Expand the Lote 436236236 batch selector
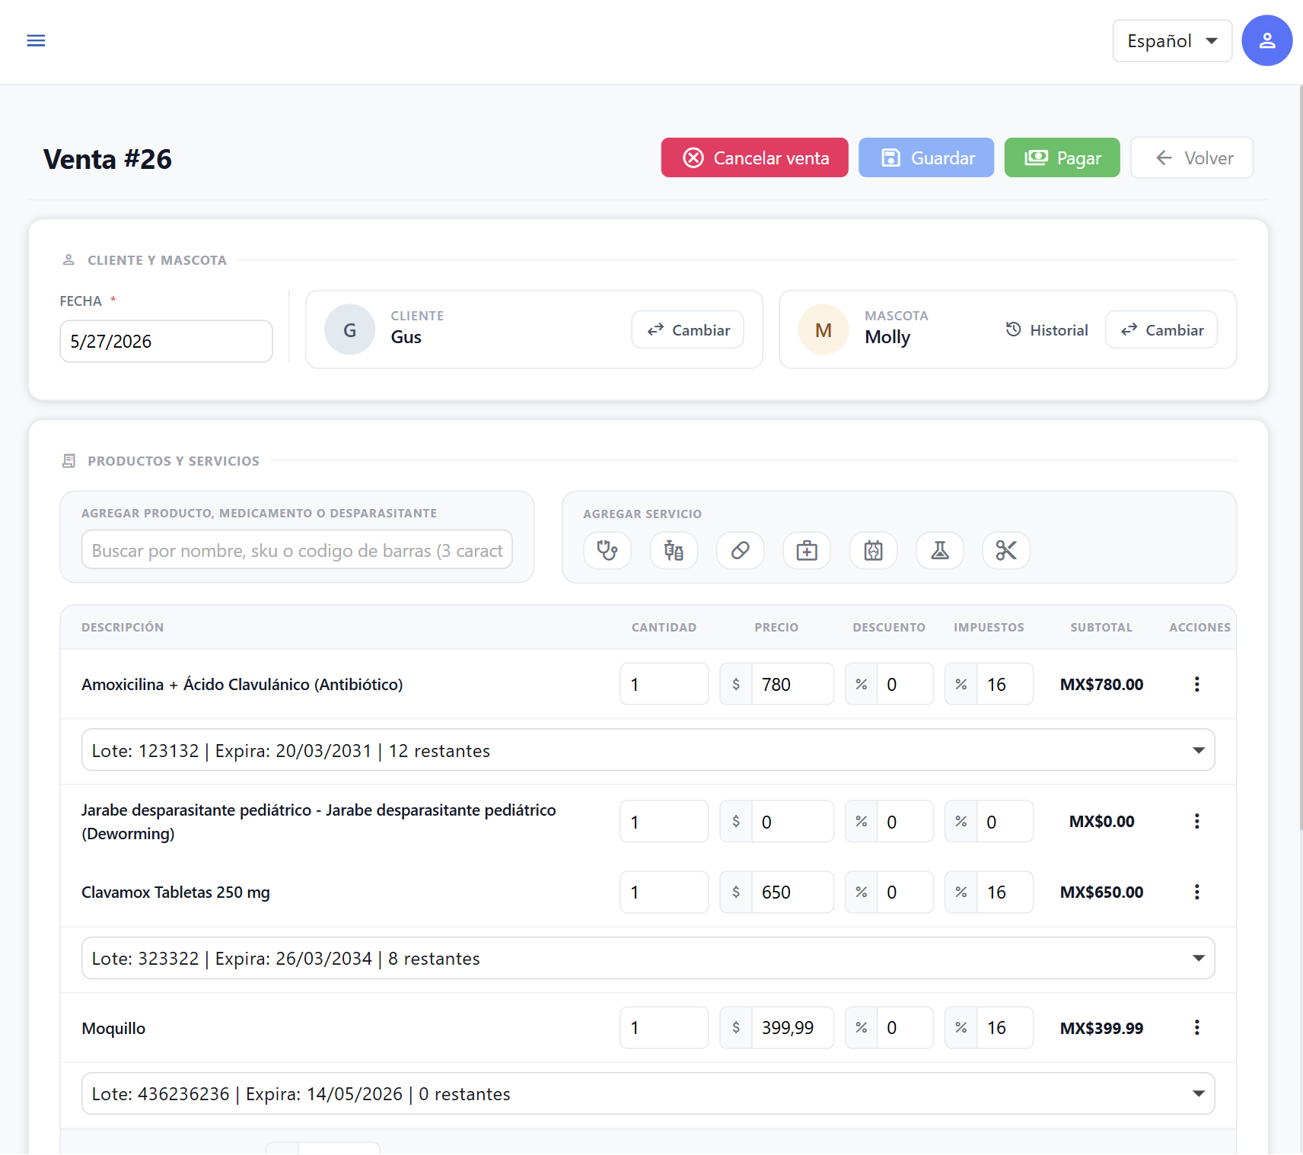This screenshot has width=1303, height=1155. tap(648, 1093)
